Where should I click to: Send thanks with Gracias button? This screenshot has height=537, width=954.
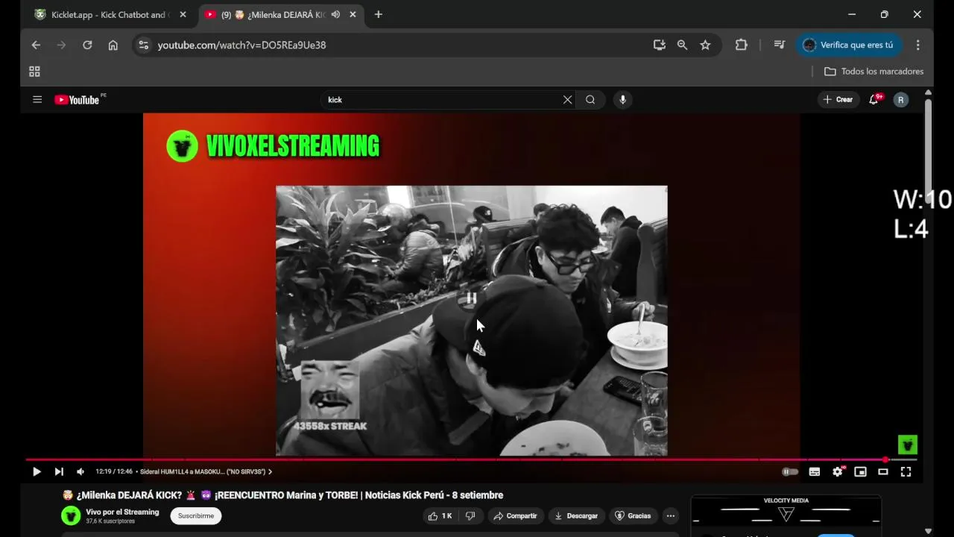coord(633,515)
